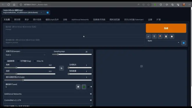The height and width of the screenshot is (108, 192).
Task: Click the image placeholder icon in output panel
Action: 141,66
